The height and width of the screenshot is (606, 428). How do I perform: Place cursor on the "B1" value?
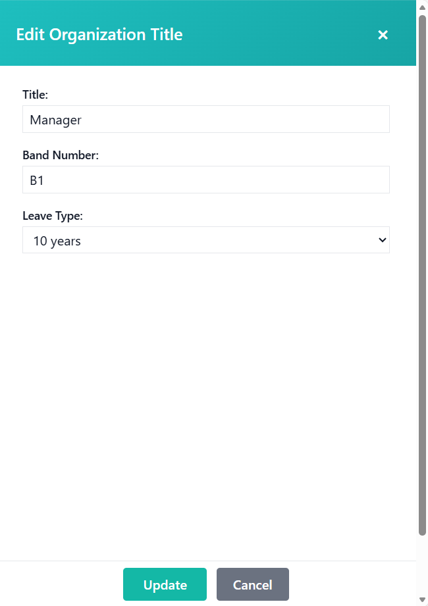tap(37, 181)
